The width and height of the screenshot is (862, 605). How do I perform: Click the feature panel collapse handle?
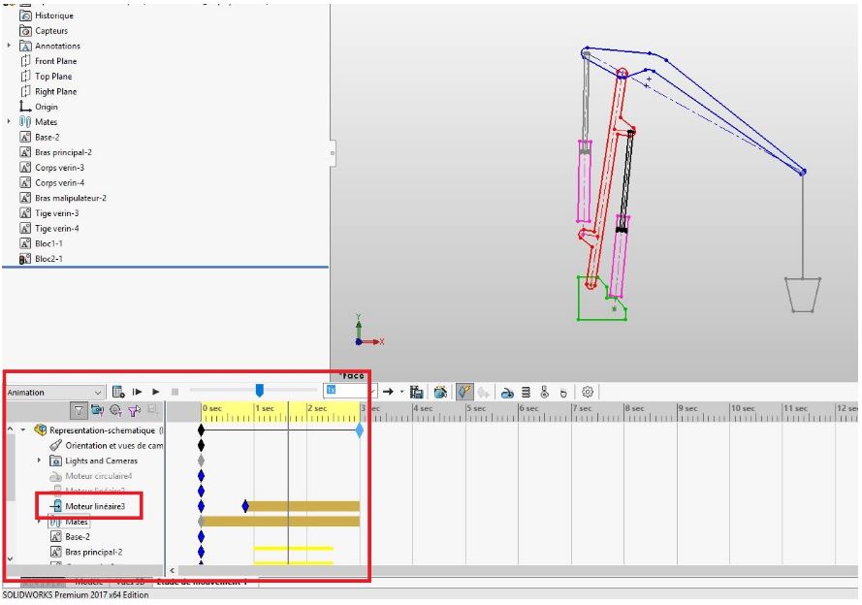click(x=333, y=153)
